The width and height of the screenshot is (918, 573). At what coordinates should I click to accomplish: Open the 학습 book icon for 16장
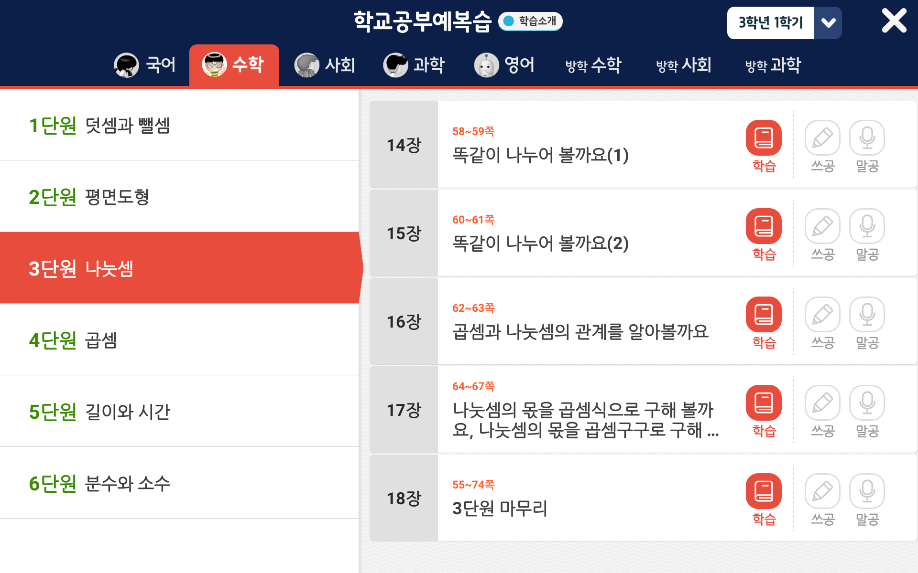[x=764, y=315]
